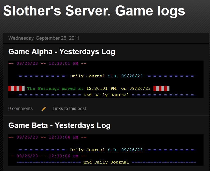Open the 0 comments link

tap(20, 109)
